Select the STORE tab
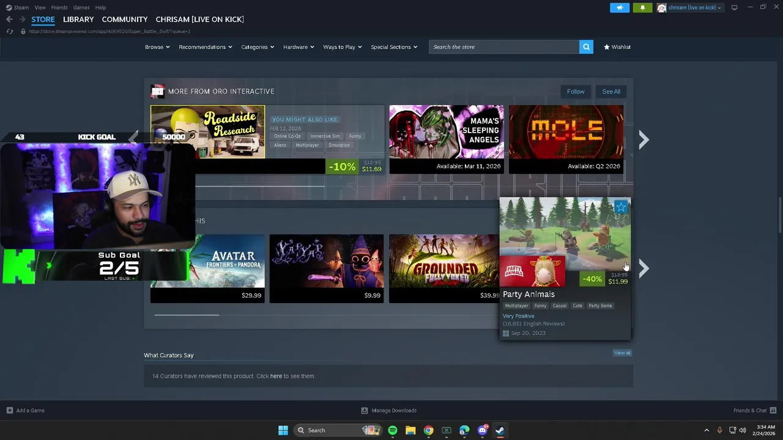 pyautogui.click(x=43, y=20)
